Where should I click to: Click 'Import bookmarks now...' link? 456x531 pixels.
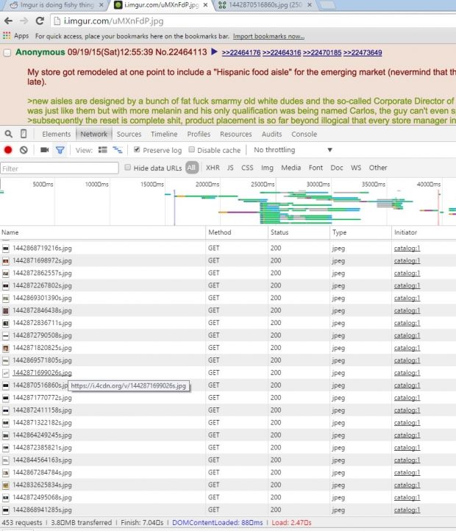pos(268,36)
